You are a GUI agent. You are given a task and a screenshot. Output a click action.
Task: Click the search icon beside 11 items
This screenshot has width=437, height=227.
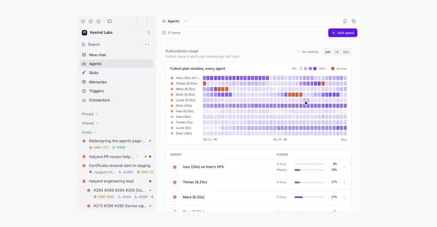click(164, 33)
